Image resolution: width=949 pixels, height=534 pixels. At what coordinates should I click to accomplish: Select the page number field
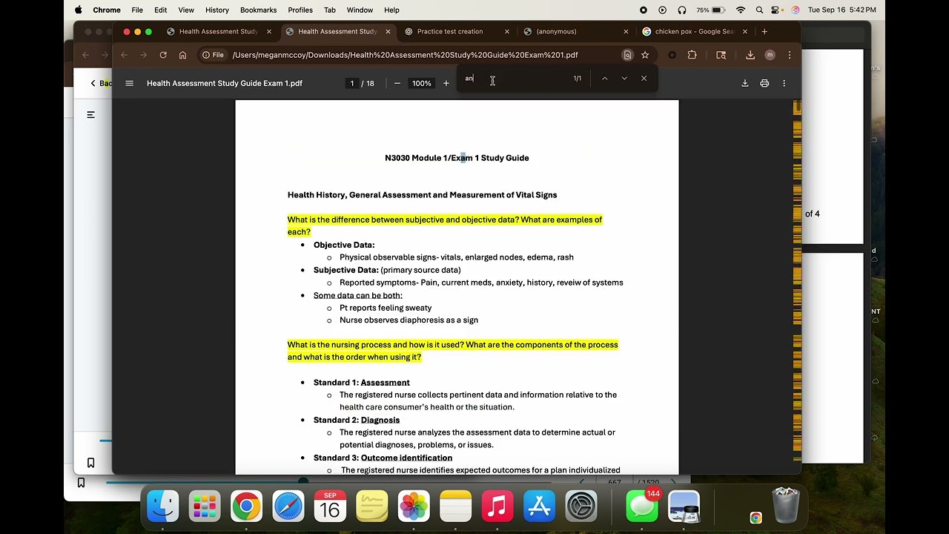(351, 83)
